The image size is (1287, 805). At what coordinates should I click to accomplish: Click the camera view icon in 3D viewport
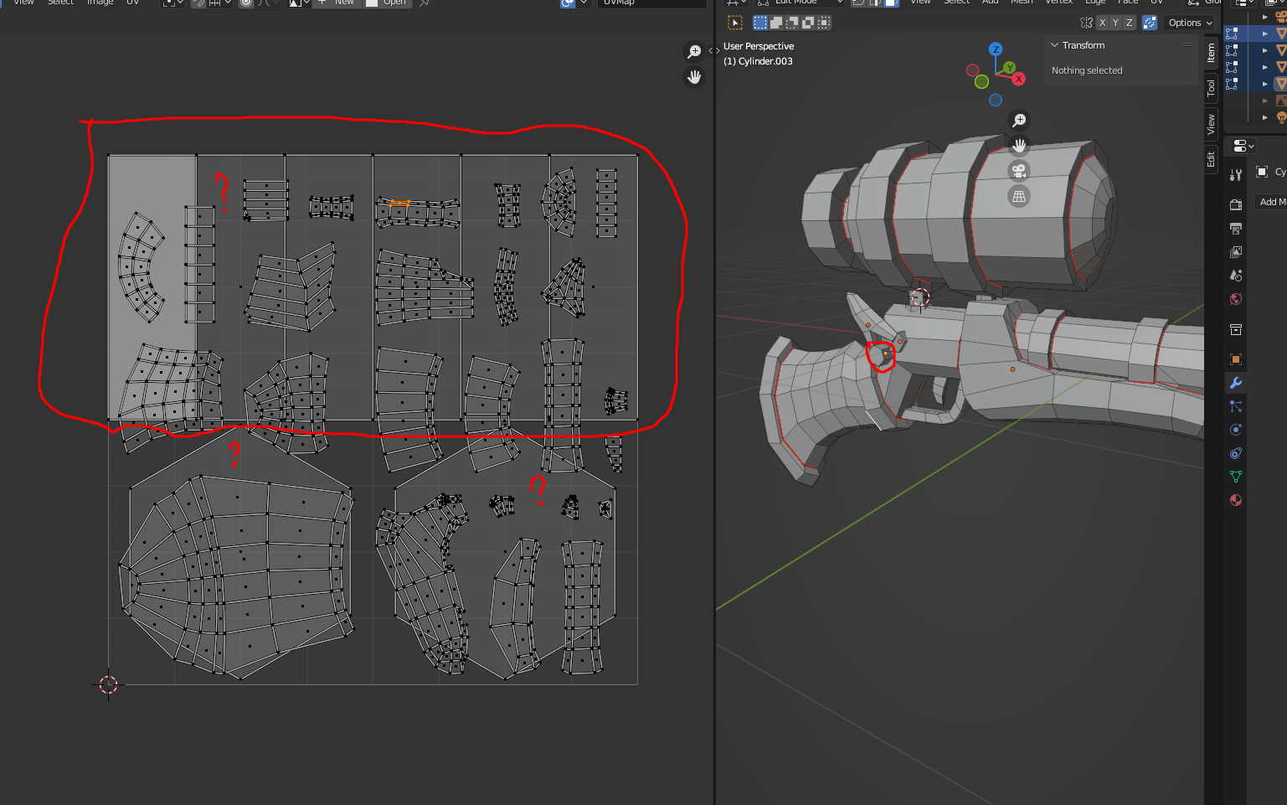pos(1018,171)
